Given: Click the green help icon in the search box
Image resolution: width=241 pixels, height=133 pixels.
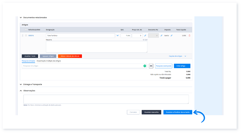Looking at the screenshot, I should [145, 66].
